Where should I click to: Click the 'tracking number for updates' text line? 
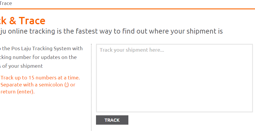(x=38, y=57)
